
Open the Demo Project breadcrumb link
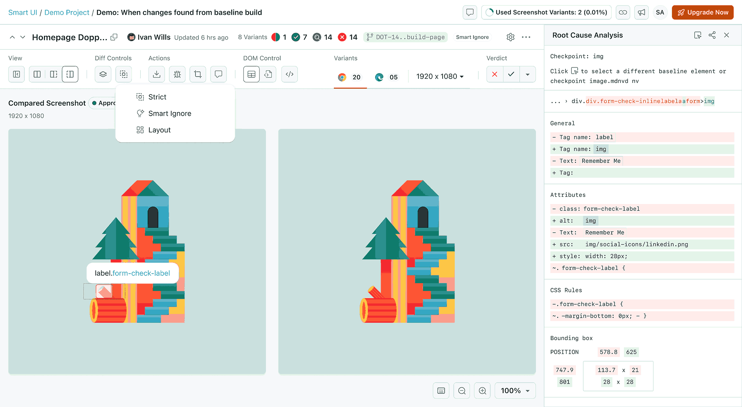(x=67, y=13)
